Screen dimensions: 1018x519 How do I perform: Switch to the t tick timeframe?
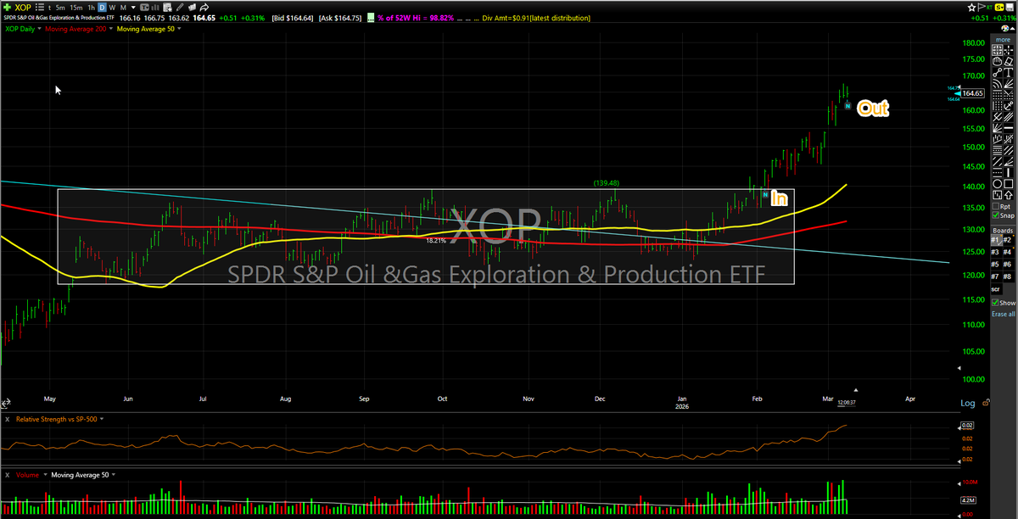[50, 8]
